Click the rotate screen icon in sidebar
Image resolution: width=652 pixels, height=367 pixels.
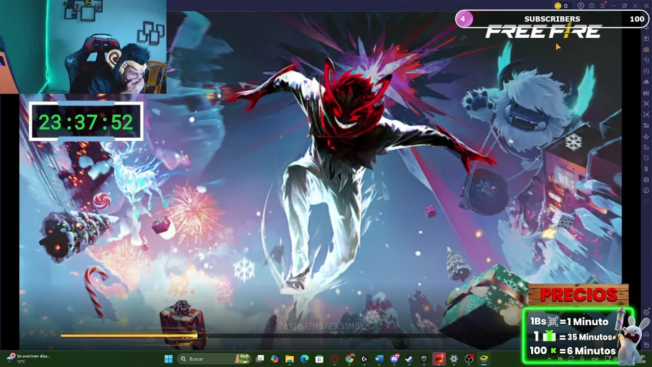(x=646, y=147)
